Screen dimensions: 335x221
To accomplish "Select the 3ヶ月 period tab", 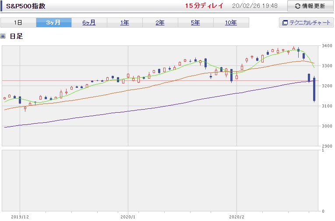I will pyautogui.click(x=53, y=23).
